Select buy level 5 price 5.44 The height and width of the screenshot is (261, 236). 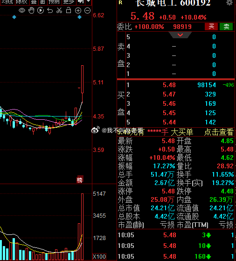tap(169, 122)
